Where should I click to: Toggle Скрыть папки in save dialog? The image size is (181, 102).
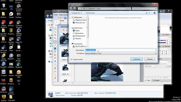click(77, 59)
